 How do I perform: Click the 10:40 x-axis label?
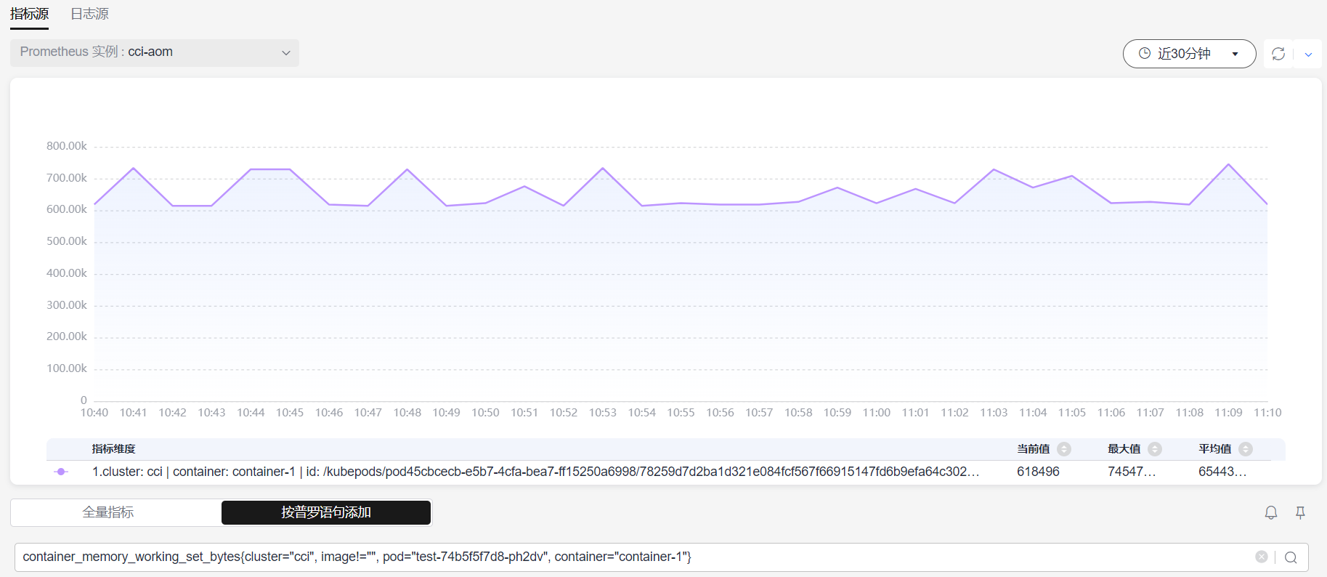point(94,413)
